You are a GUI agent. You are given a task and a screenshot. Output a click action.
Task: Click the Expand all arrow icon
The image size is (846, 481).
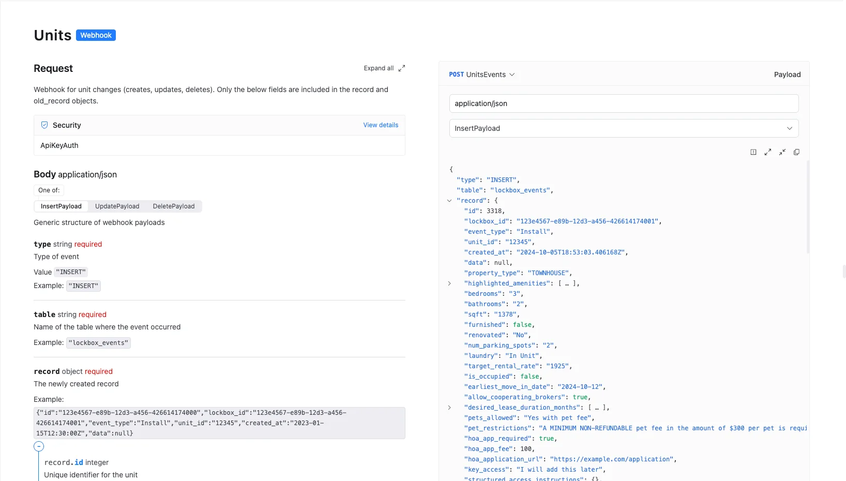tap(402, 68)
